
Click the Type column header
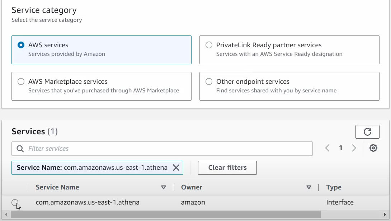pyautogui.click(x=334, y=187)
